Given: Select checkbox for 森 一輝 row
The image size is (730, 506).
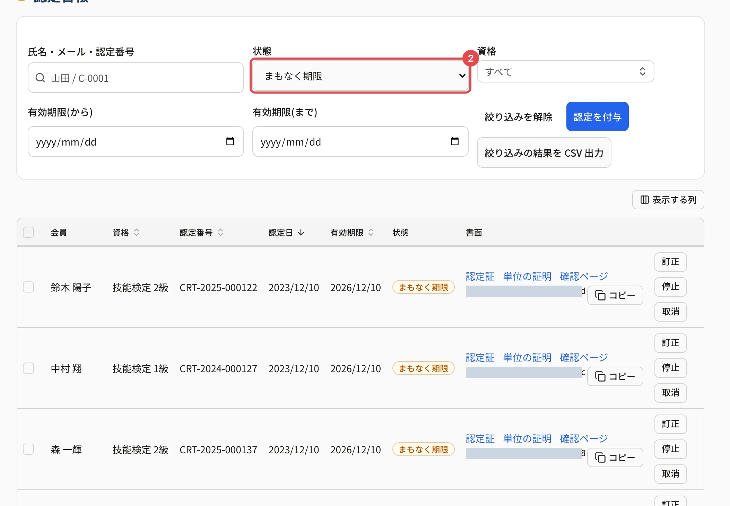Looking at the screenshot, I should pos(28,449).
